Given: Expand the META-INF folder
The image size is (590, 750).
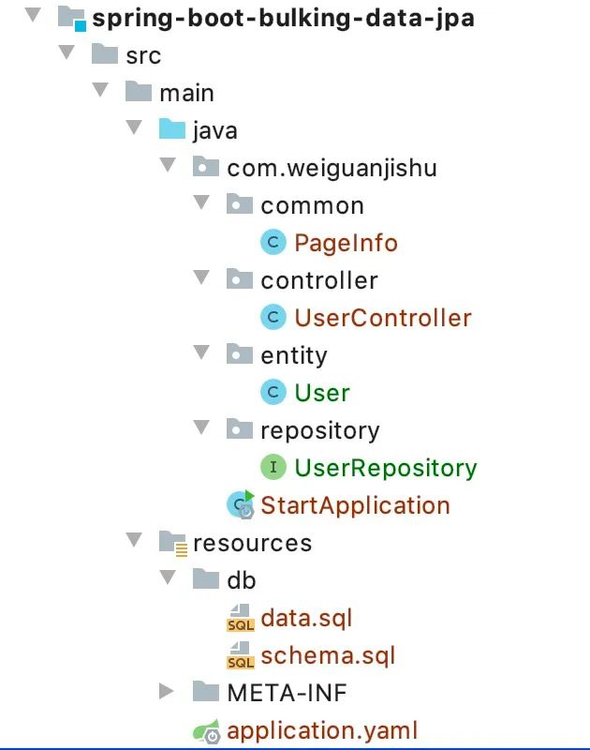Looking at the screenshot, I should [x=167, y=691].
